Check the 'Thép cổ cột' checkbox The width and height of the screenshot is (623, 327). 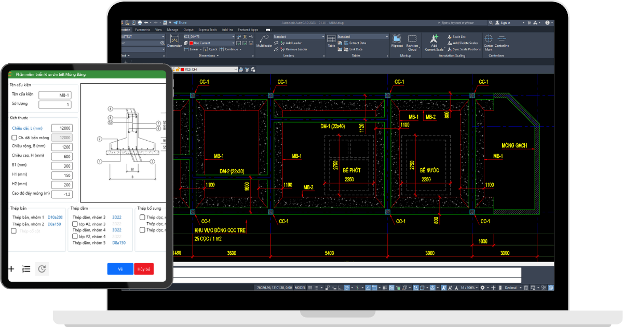14,231
